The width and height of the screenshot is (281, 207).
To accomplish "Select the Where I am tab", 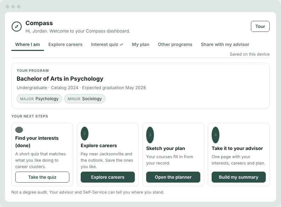I will click(x=28, y=45).
